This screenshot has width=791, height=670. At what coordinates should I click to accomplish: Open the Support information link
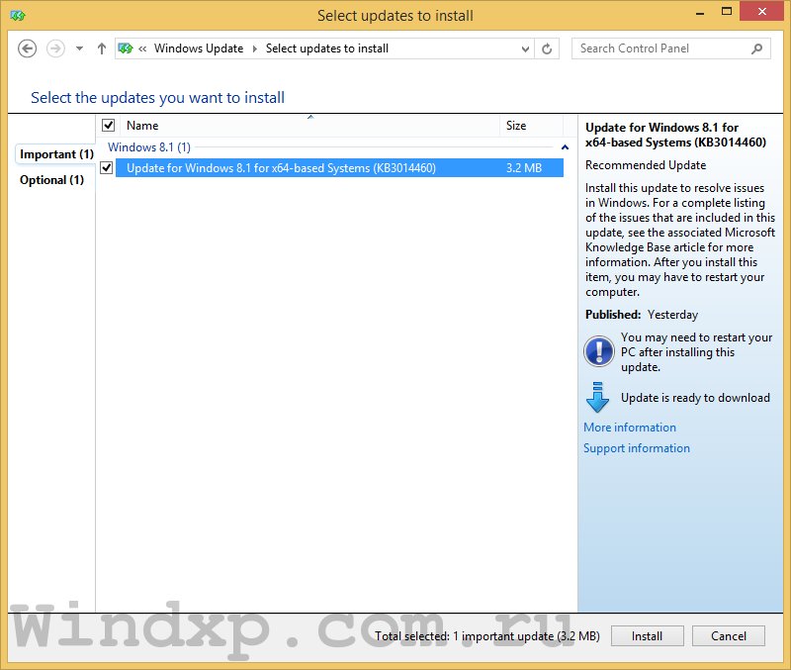point(637,448)
